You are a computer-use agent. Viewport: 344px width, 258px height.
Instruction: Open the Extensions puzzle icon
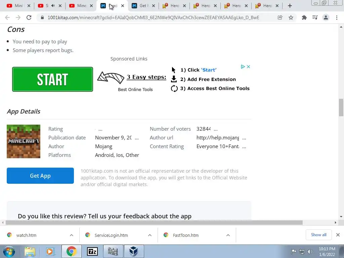(x=304, y=17)
